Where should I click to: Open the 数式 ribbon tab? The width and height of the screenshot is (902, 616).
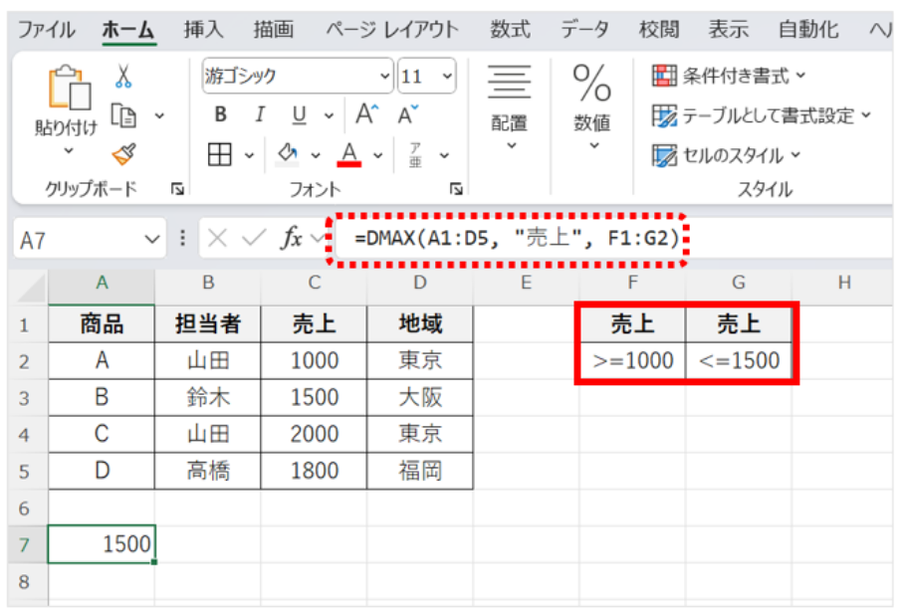(510, 30)
